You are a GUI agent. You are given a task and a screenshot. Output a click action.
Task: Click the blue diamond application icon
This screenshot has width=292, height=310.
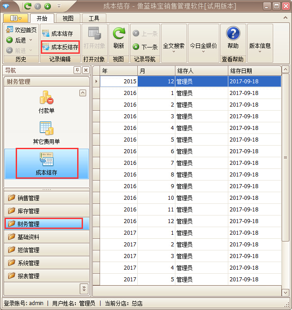[x=6, y=6]
